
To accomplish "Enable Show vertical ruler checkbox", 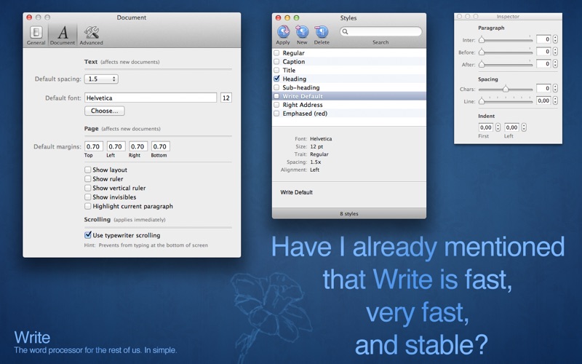I will click(x=87, y=188).
